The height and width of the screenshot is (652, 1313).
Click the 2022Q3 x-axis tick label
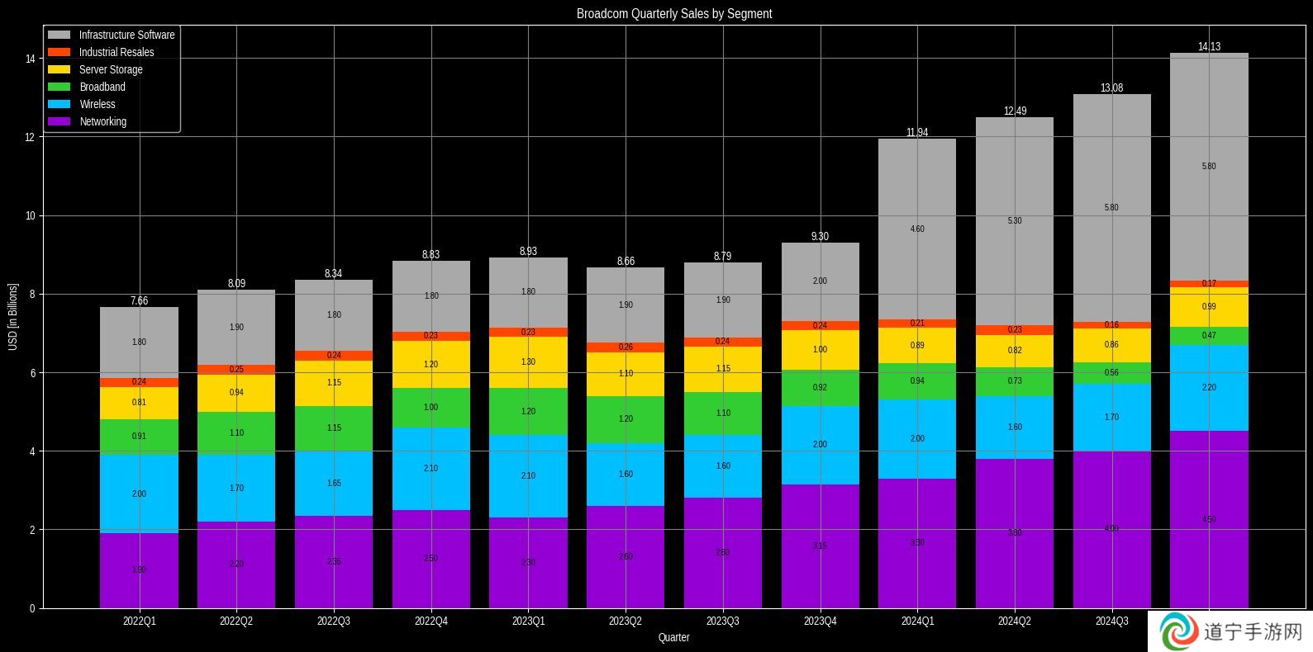(x=334, y=621)
